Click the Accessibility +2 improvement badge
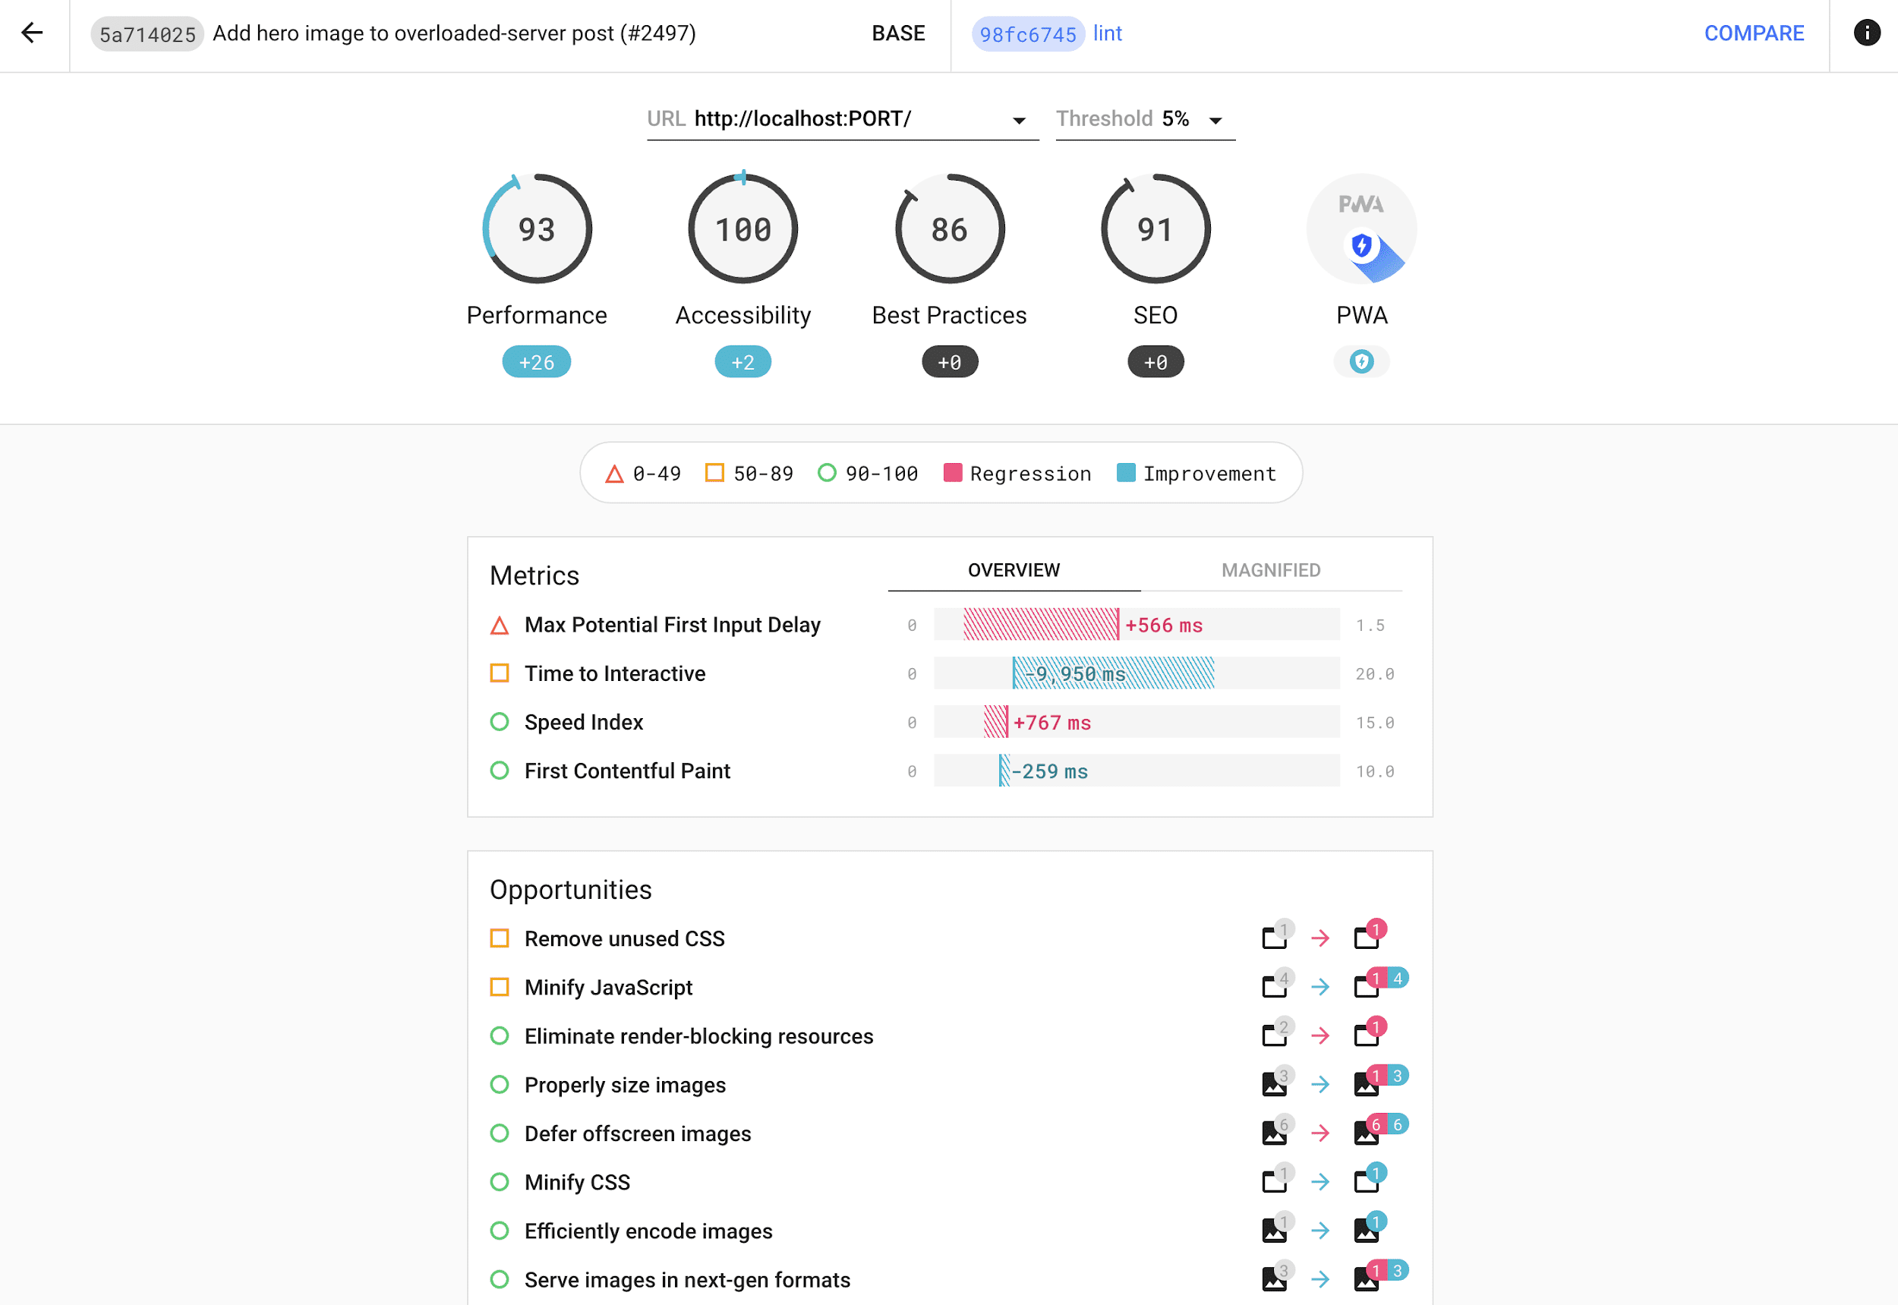Screen dimensions: 1898x1305 pos(742,362)
